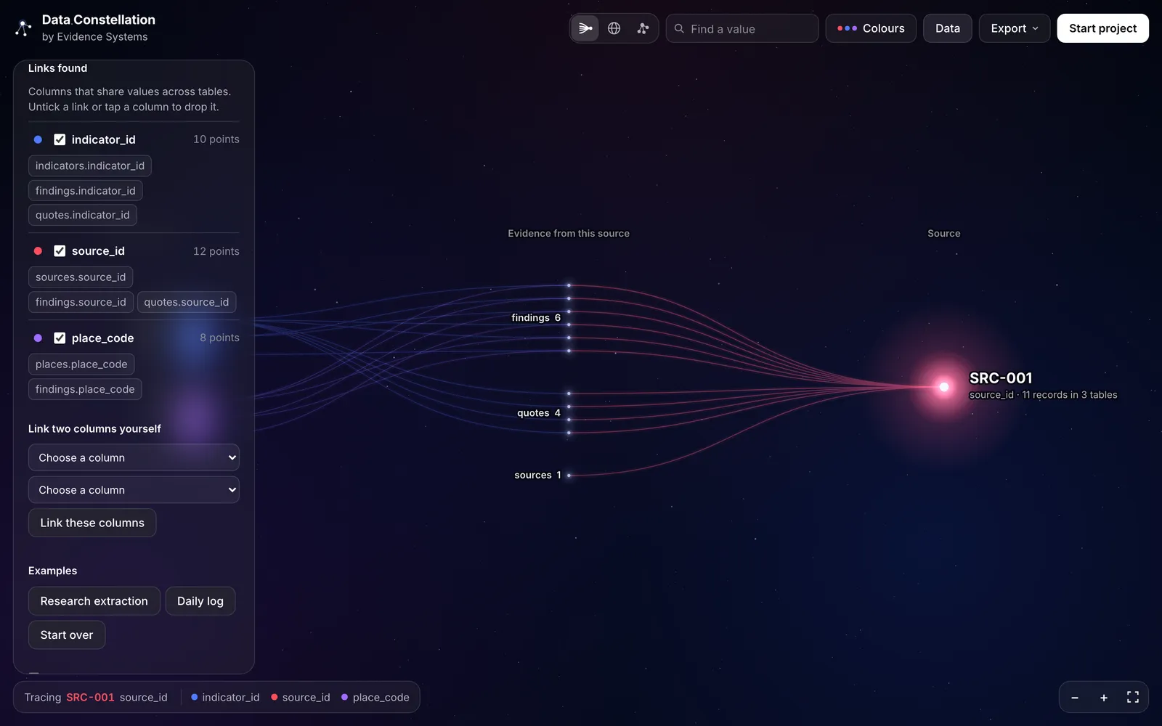Click the sources 1 group label

pos(538,476)
